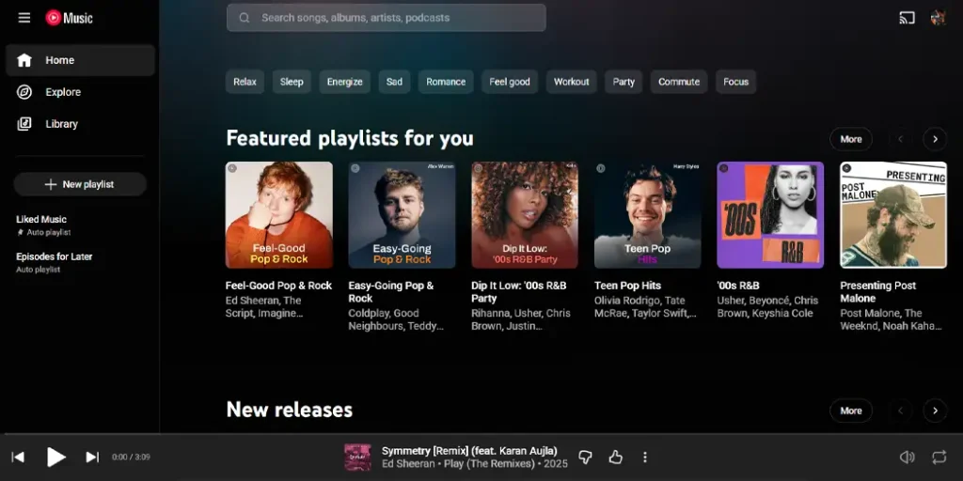Go to Home in the sidebar
The image size is (963, 481).
81,60
